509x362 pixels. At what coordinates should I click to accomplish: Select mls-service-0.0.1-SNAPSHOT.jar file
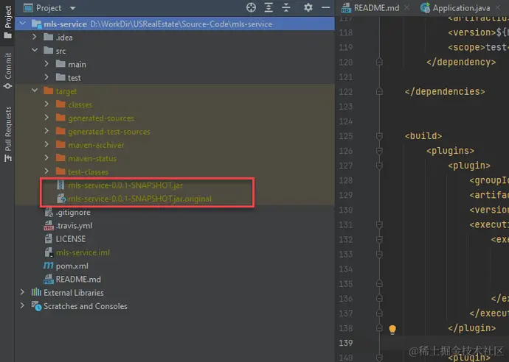(x=125, y=185)
